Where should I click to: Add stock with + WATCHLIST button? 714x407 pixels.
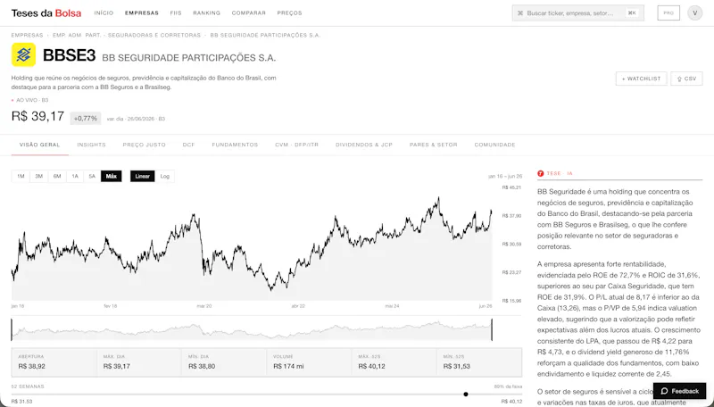tap(641, 79)
